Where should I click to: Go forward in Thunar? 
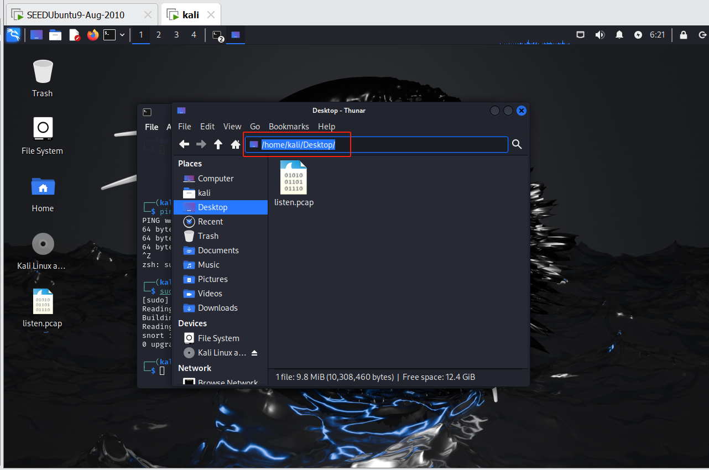click(x=201, y=144)
